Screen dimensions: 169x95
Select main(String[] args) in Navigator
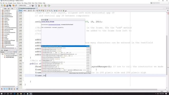click(x=10, y=57)
